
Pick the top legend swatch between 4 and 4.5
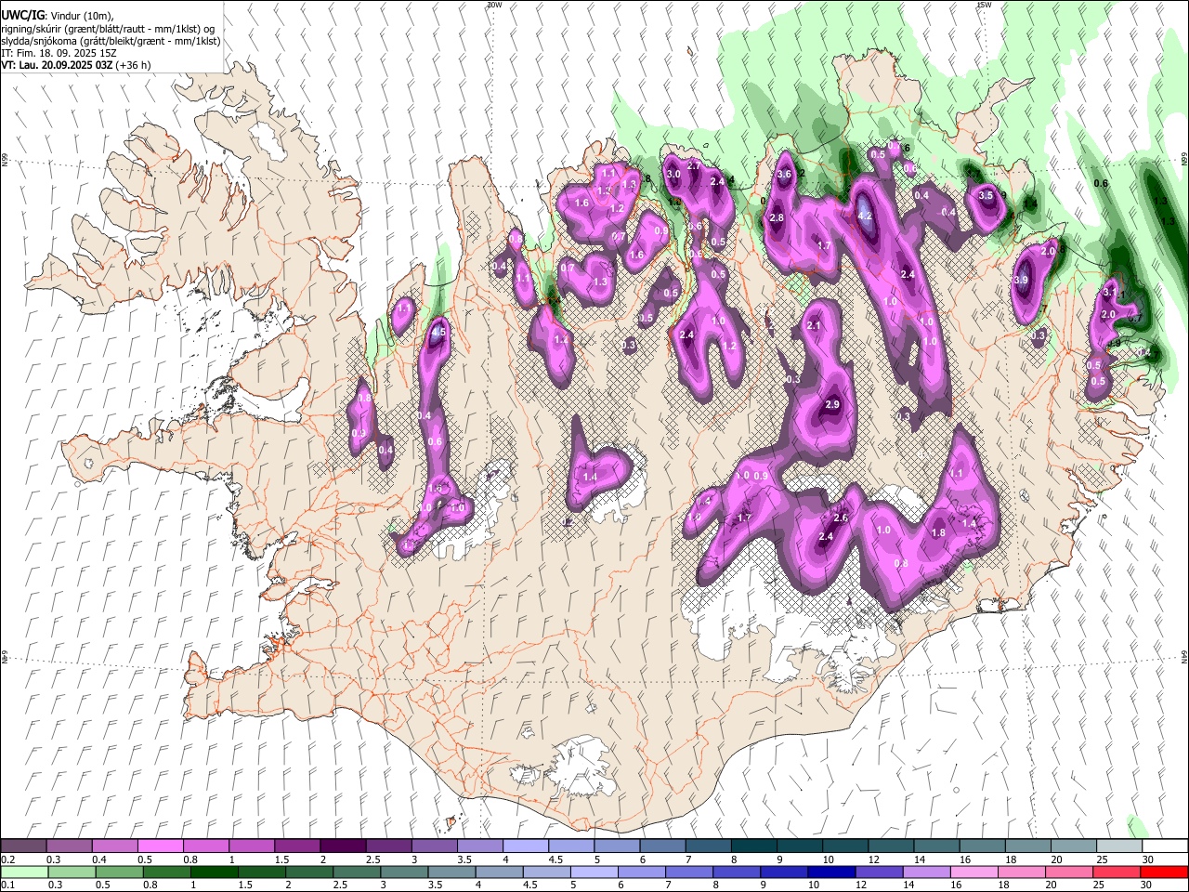click(524, 846)
